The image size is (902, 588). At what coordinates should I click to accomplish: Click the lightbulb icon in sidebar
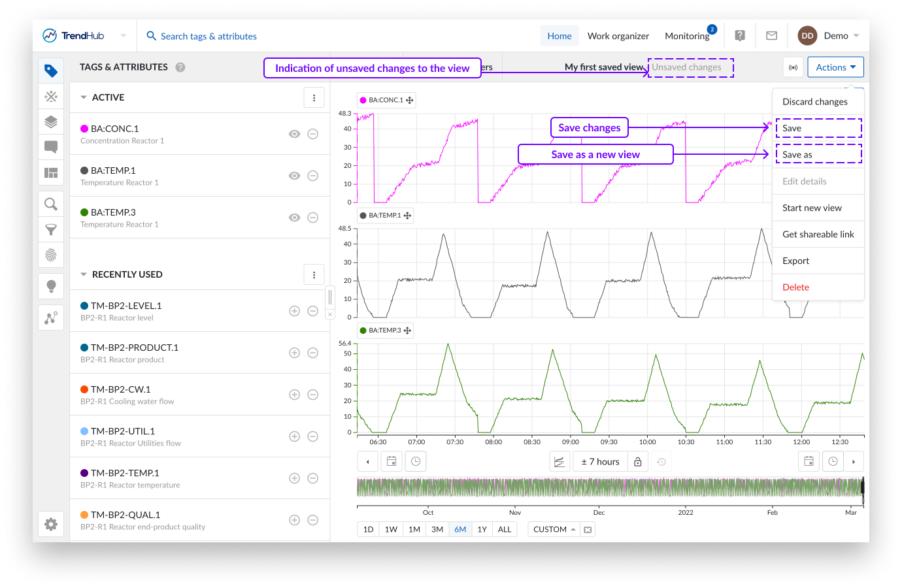(x=51, y=286)
